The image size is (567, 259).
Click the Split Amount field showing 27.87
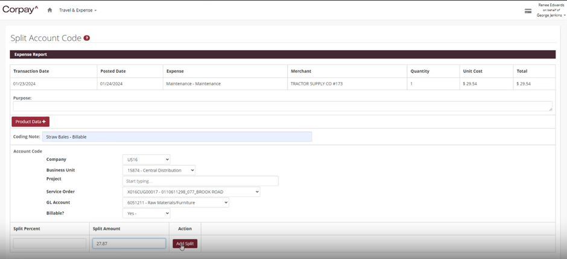click(x=129, y=243)
